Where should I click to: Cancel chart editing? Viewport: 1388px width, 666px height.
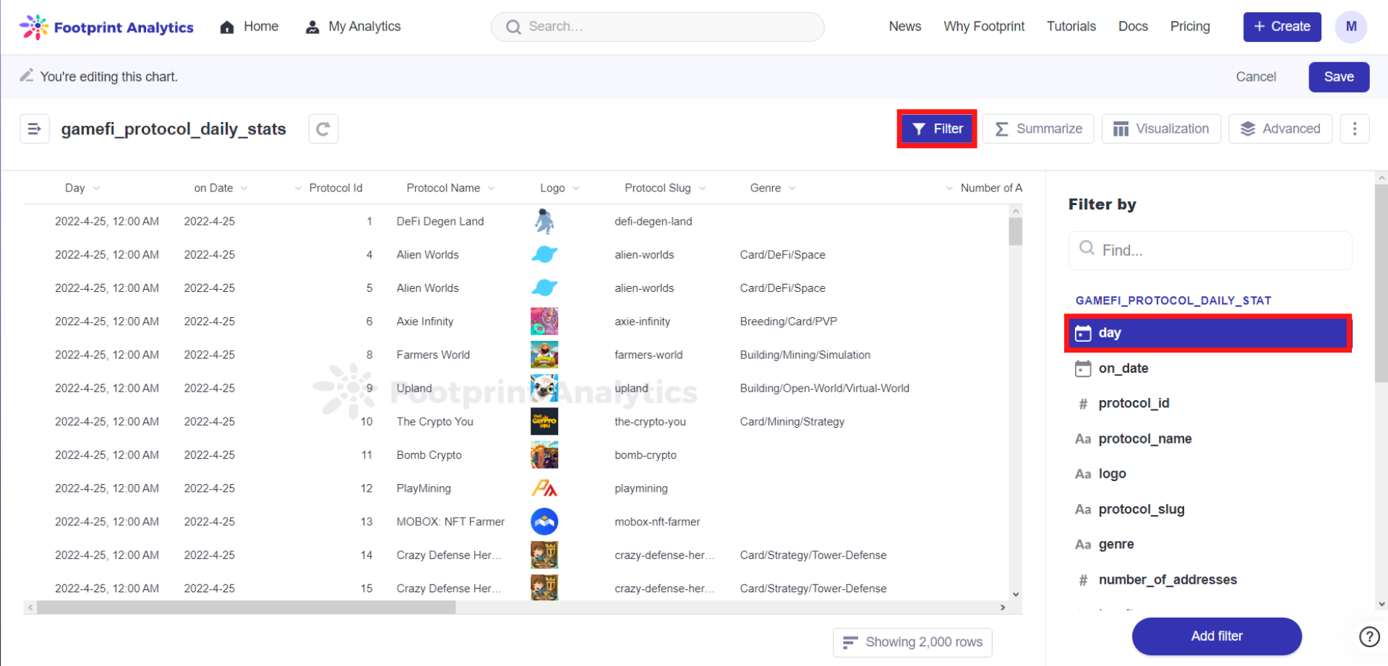[1256, 77]
